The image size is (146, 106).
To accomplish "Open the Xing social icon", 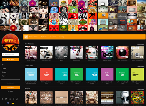I will pyautogui.click(x=13, y=99).
